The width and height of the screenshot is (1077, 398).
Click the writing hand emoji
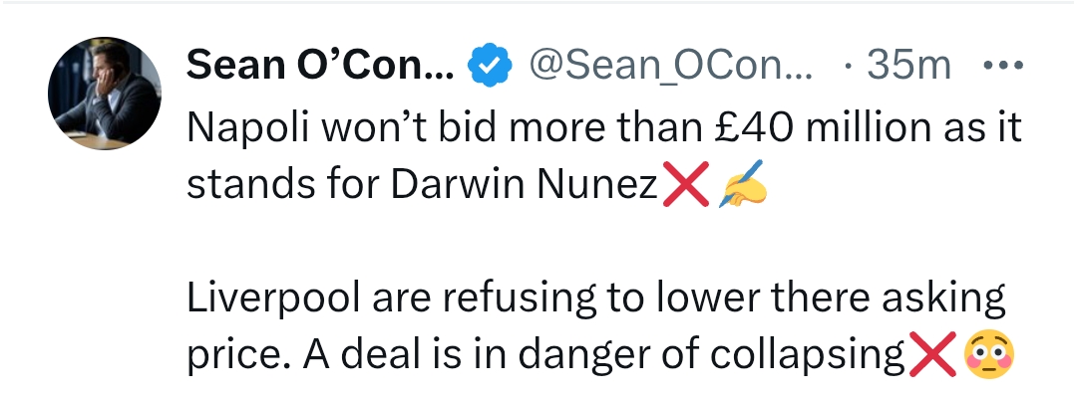(743, 186)
